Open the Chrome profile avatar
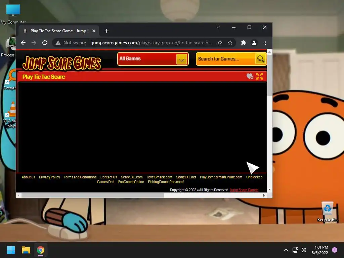Screen dimensions: 344x258 (254, 43)
